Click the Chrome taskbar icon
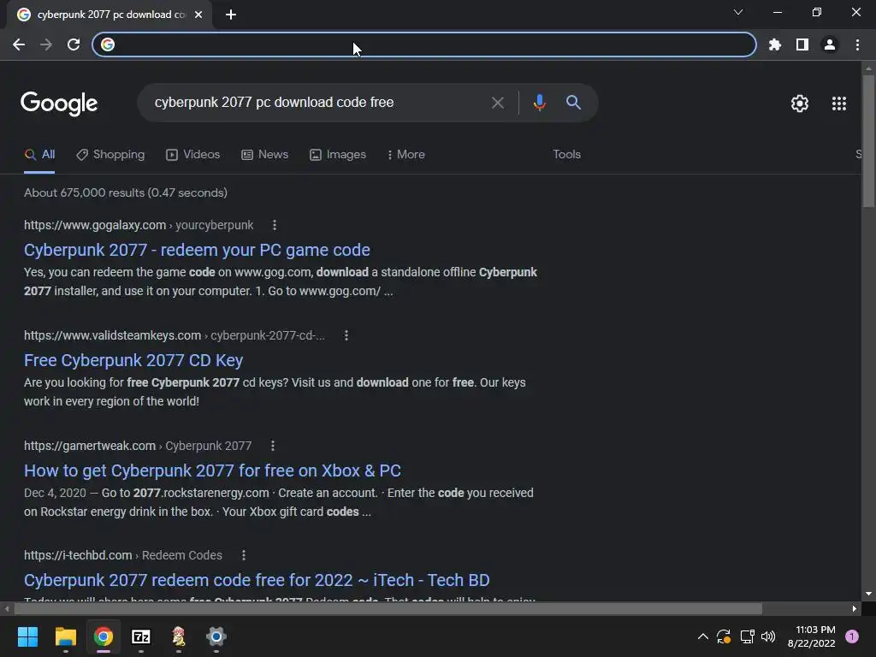This screenshot has width=876, height=657. pyautogui.click(x=103, y=636)
